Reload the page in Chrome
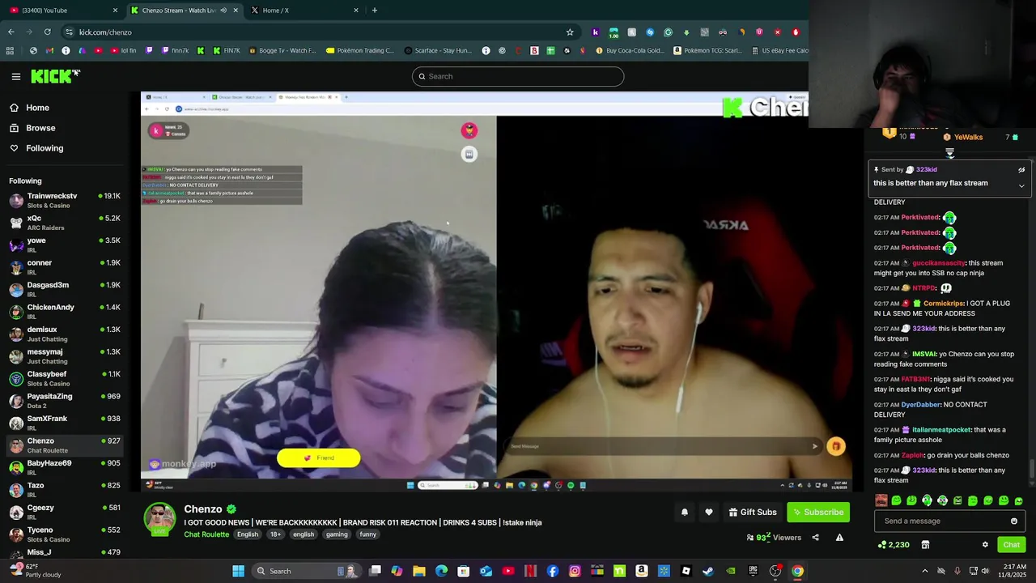The width and height of the screenshot is (1036, 583). coord(48,32)
